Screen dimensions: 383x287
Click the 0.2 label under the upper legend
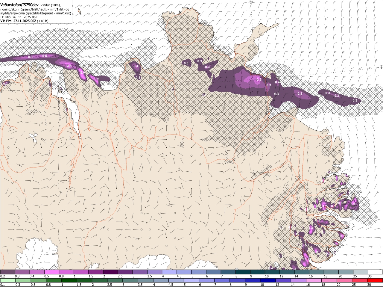(2, 276)
